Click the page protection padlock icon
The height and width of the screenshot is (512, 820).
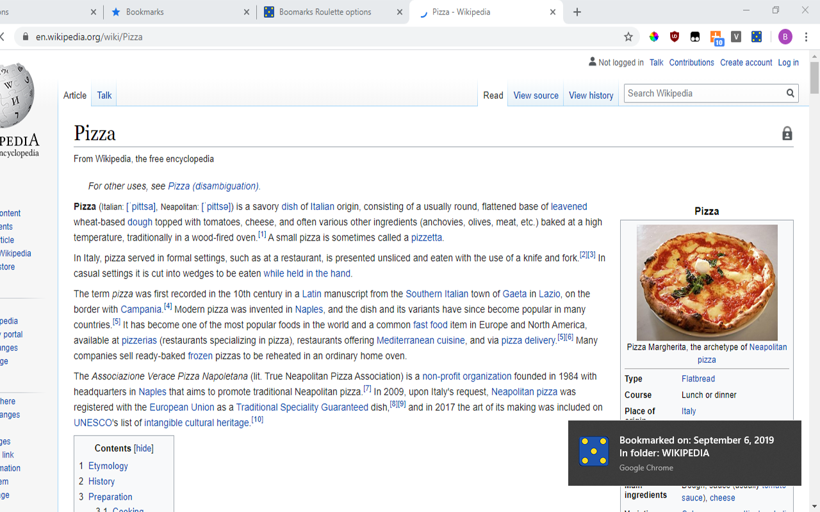point(787,133)
